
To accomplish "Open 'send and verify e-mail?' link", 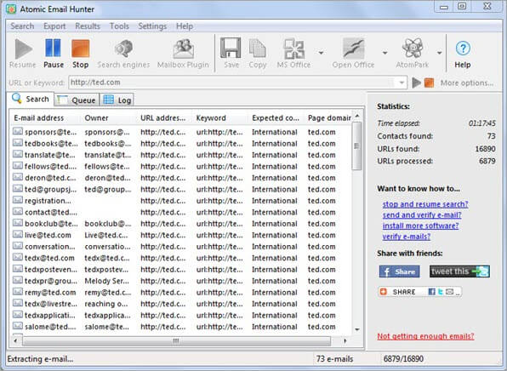I will (422, 215).
